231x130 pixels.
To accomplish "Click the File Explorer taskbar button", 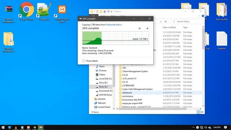I will pyautogui.click(x=41, y=127).
